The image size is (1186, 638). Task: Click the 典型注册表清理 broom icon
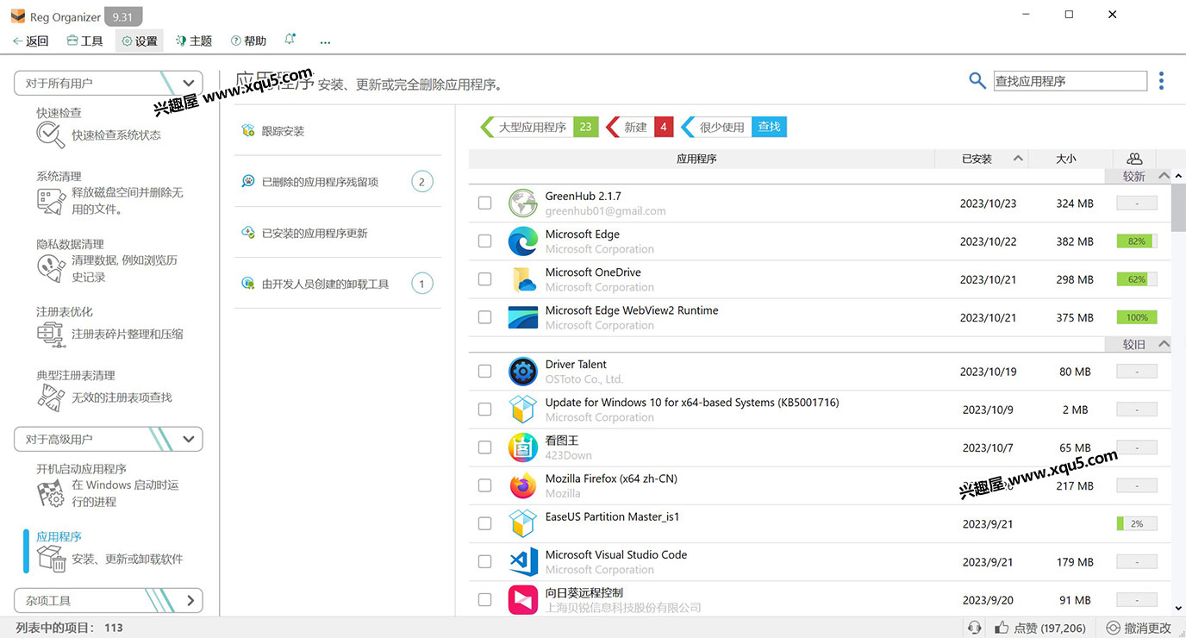(x=51, y=398)
